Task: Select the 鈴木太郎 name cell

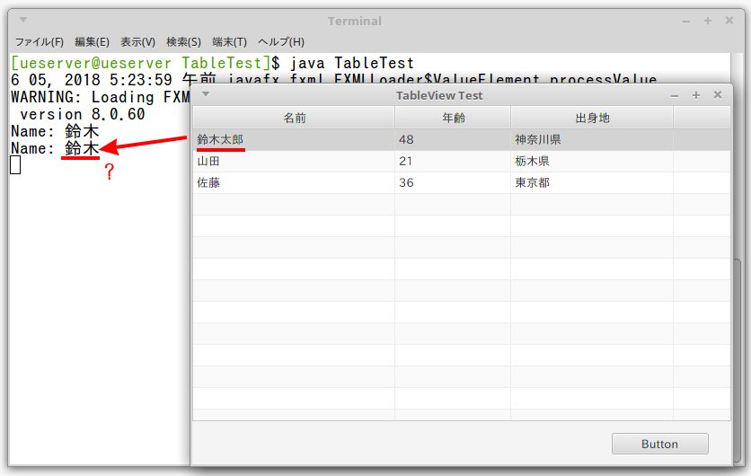Action: [x=294, y=139]
